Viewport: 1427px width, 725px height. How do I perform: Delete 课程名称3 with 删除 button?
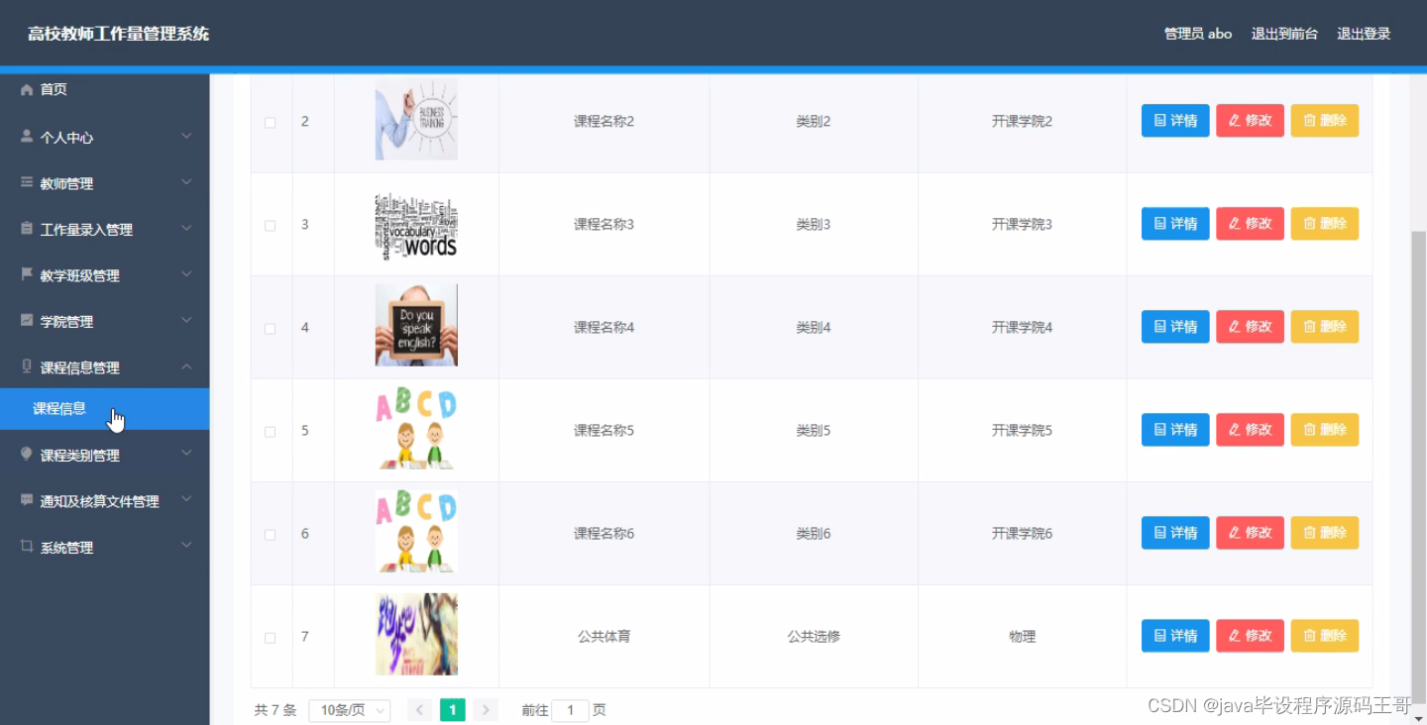(1324, 224)
